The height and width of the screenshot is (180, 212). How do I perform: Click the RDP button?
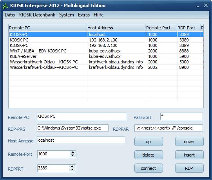pyautogui.click(x=189, y=168)
